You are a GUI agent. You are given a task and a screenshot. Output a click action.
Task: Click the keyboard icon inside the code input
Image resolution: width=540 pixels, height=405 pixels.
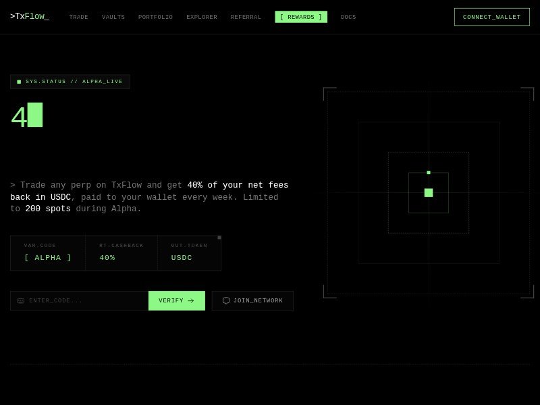point(21,300)
